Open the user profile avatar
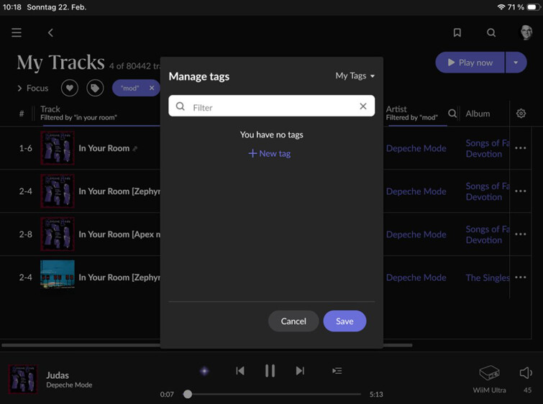This screenshot has height=404, width=543. [x=527, y=32]
